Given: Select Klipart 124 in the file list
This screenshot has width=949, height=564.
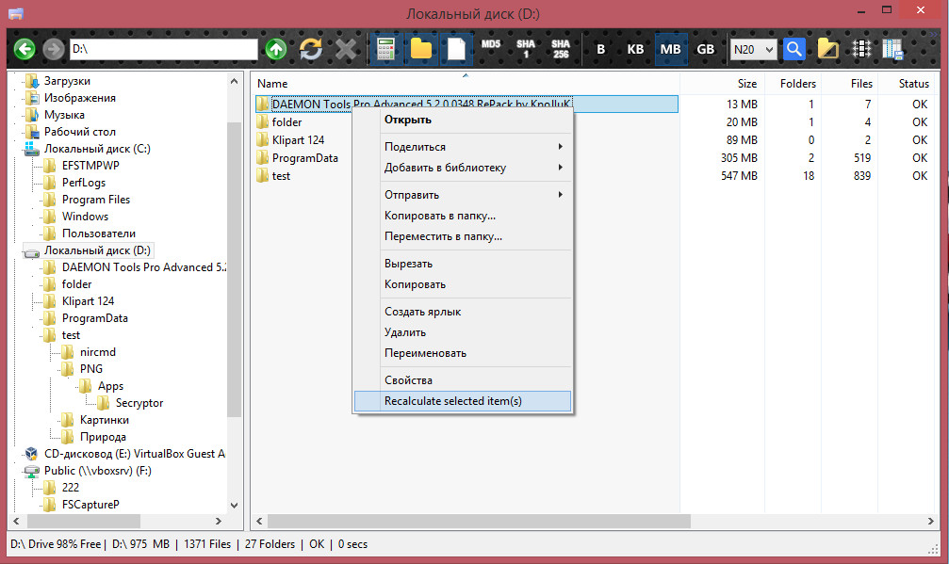Looking at the screenshot, I should tap(298, 140).
